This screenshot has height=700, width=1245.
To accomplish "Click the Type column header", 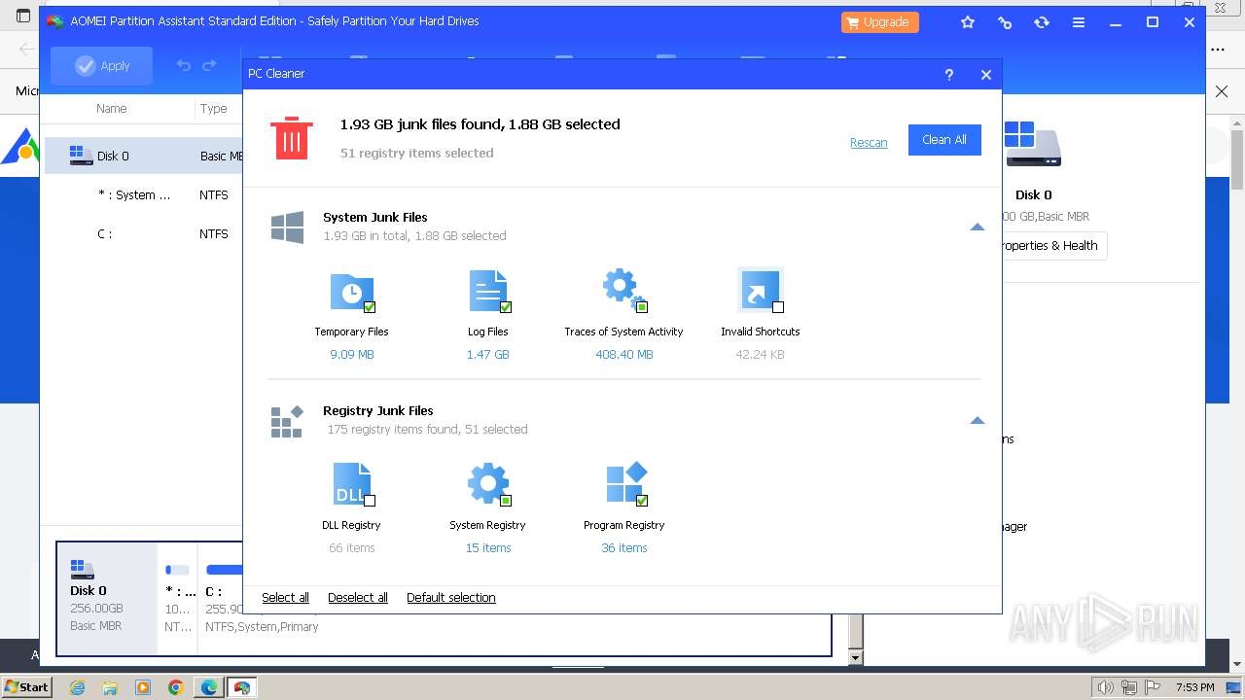I will (213, 109).
